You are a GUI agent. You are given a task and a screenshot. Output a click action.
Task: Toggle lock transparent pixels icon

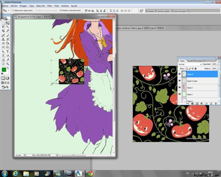coord(187,69)
